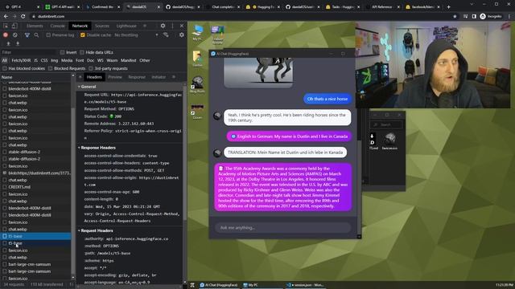Open the second desktop icon beside My PC
This screenshot has width=515, height=289.
217,35
